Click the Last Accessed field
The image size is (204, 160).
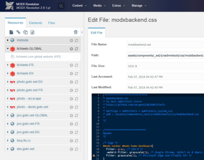165,77
